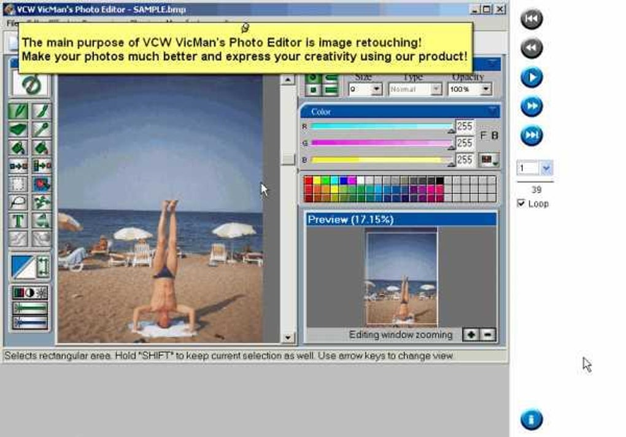Zoom in with the plus button

point(471,335)
